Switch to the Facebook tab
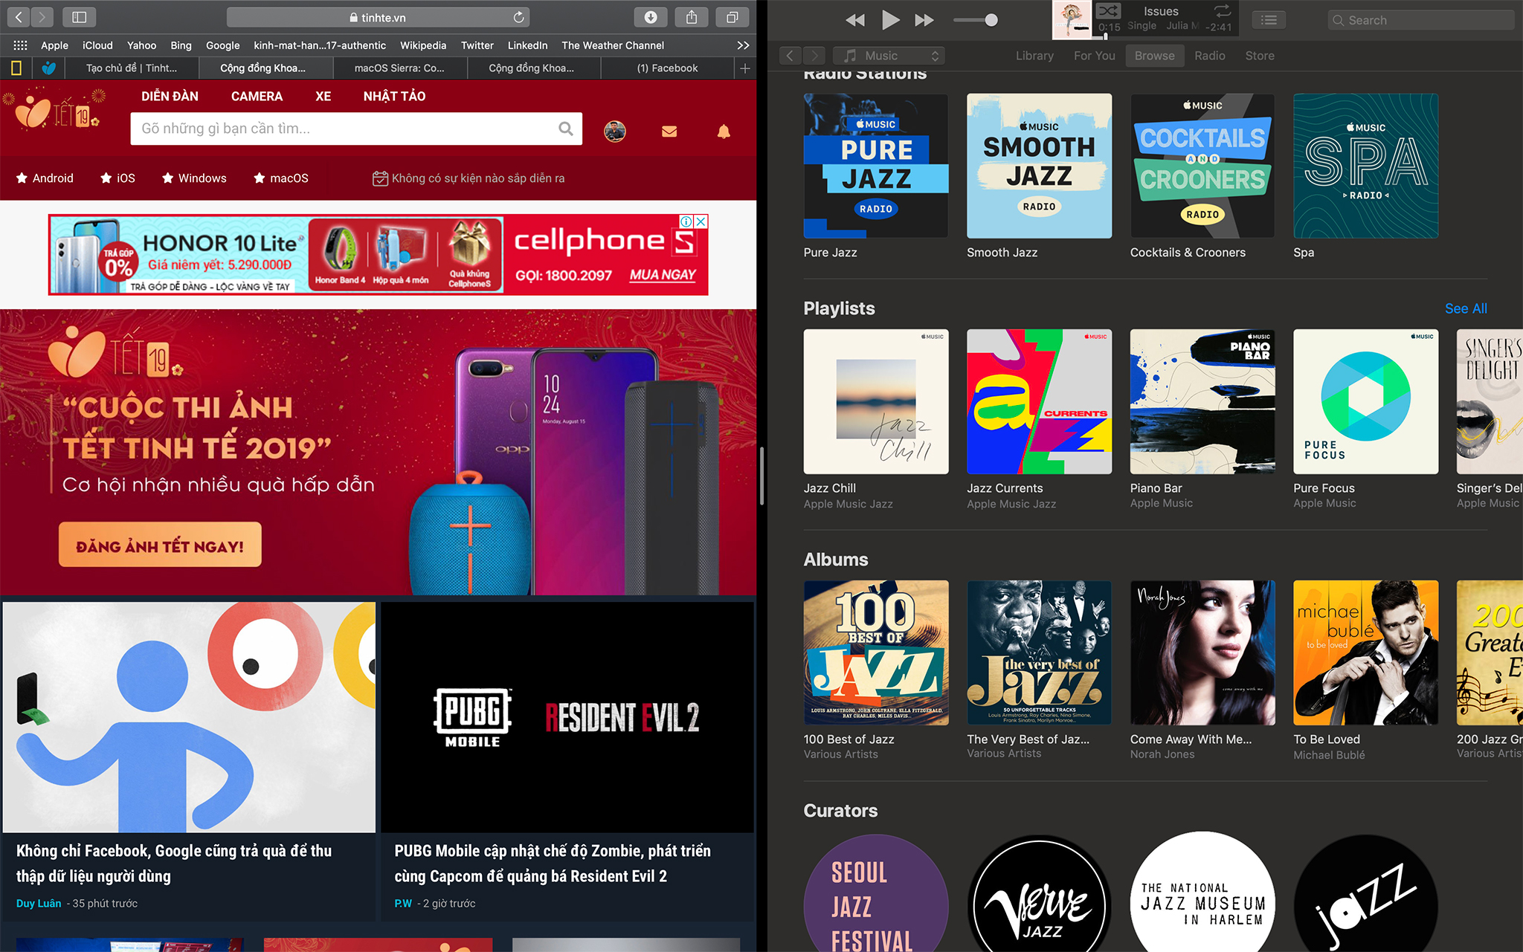The image size is (1523, 952). coord(667,68)
